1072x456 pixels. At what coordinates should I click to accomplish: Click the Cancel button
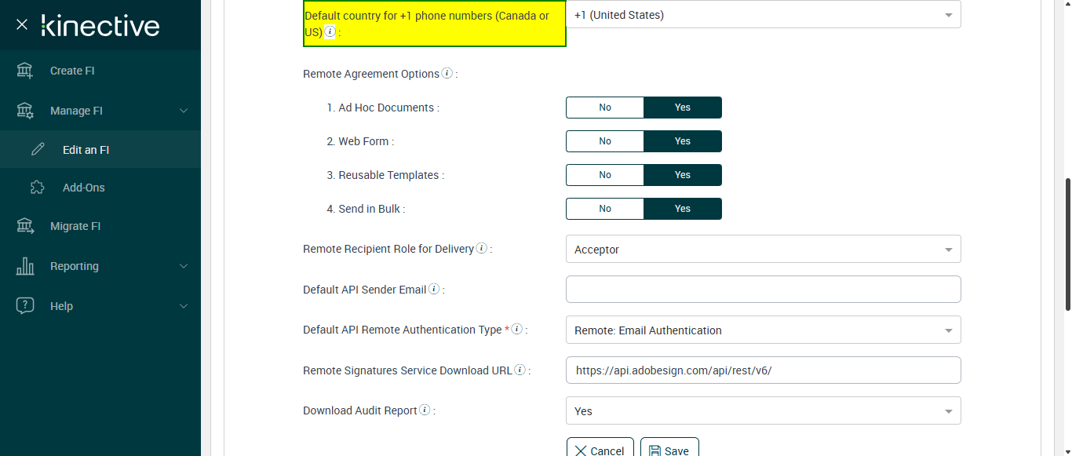pos(600,450)
